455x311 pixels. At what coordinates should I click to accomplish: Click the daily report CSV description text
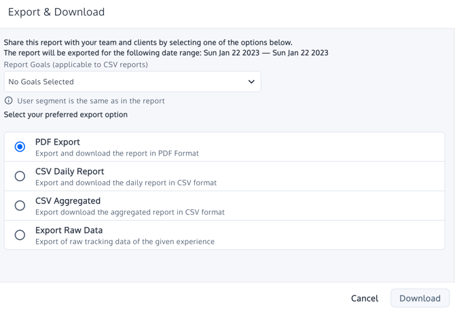126,183
